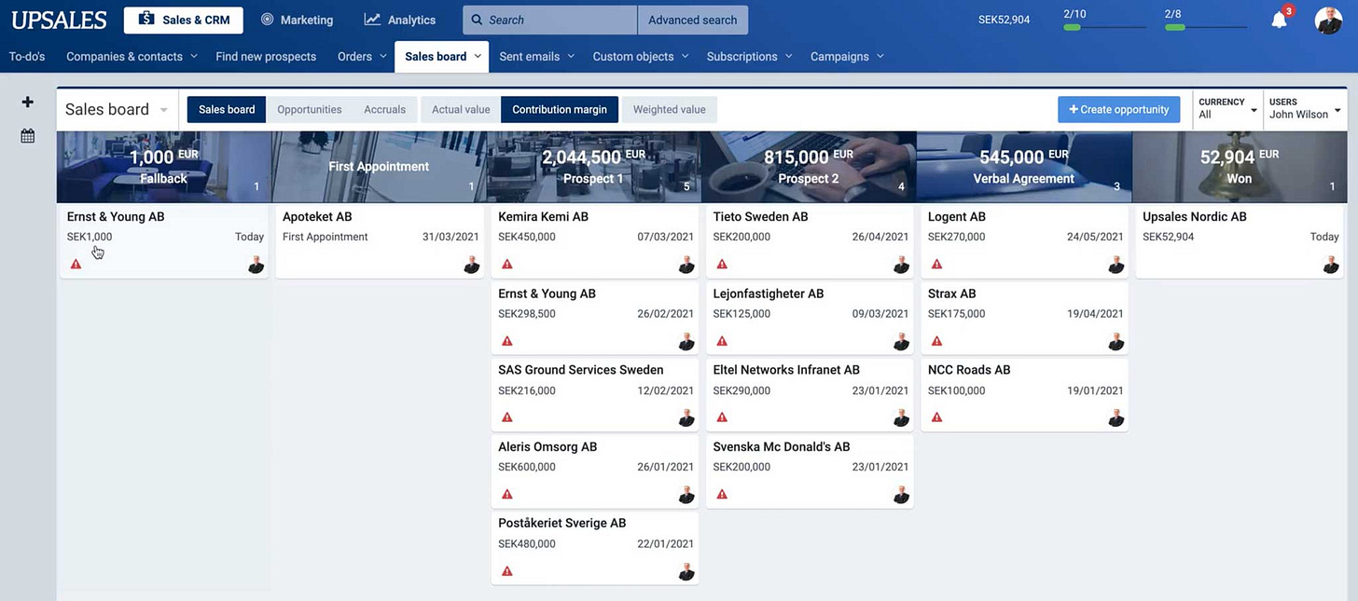Click warning icon on Postâkeriet Sverige AB card

click(x=507, y=571)
